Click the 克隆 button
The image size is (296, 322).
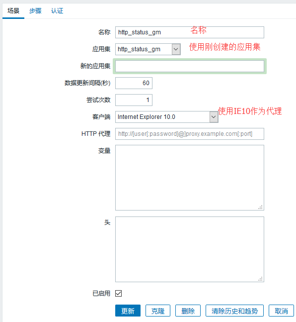pos(158,311)
